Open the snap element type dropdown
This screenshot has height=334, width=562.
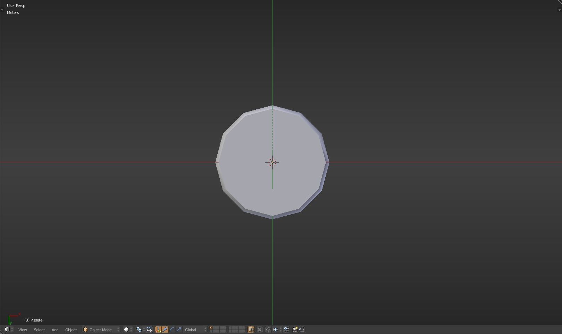[277, 330]
